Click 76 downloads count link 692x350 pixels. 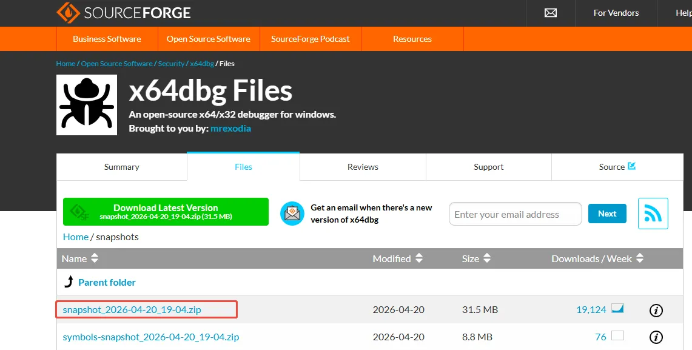click(x=600, y=337)
